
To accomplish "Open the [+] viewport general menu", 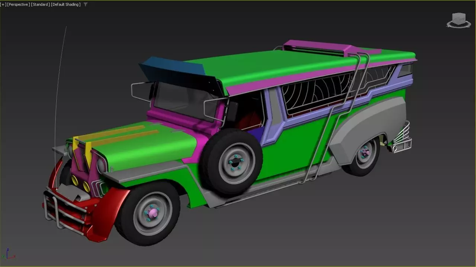I will tap(3, 4).
